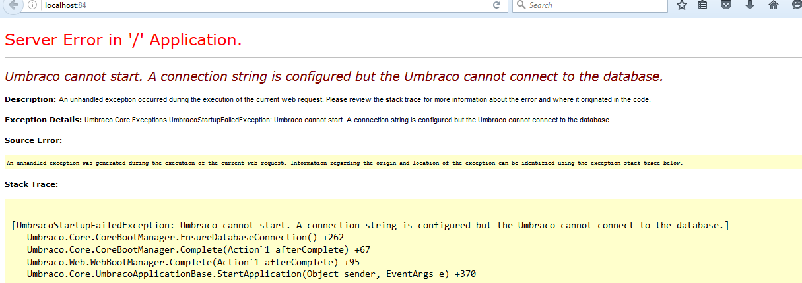The height and width of the screenshot is (283, 802).
Task: Click the "Exception Details:" label
Action: [44, 120]
